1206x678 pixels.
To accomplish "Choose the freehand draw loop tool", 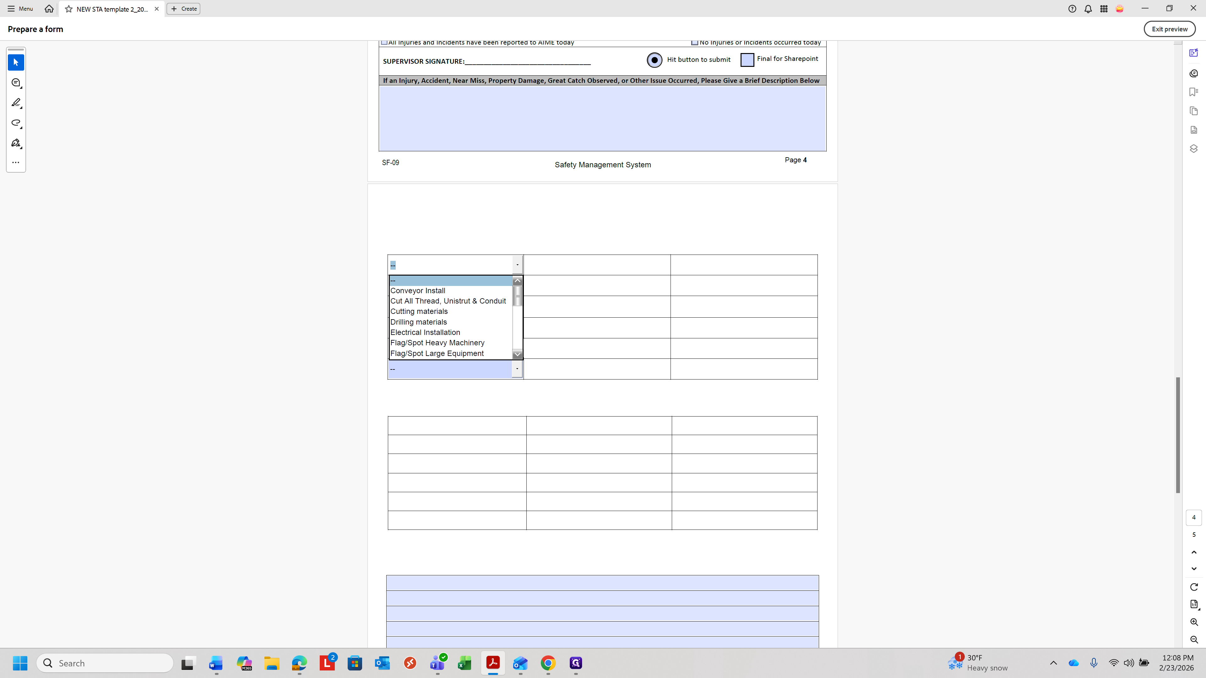I will tap(15, 123).
